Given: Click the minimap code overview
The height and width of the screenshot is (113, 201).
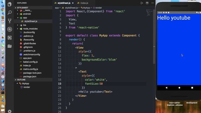Looking at the screenshot, I should point(149,13).
